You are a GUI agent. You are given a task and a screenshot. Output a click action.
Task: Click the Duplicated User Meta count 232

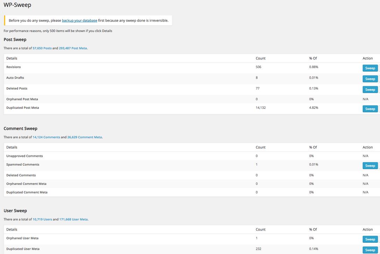(x=258, y=249)
